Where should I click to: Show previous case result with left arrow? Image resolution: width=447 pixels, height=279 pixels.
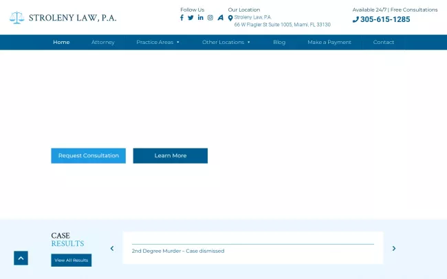point(112,249)
